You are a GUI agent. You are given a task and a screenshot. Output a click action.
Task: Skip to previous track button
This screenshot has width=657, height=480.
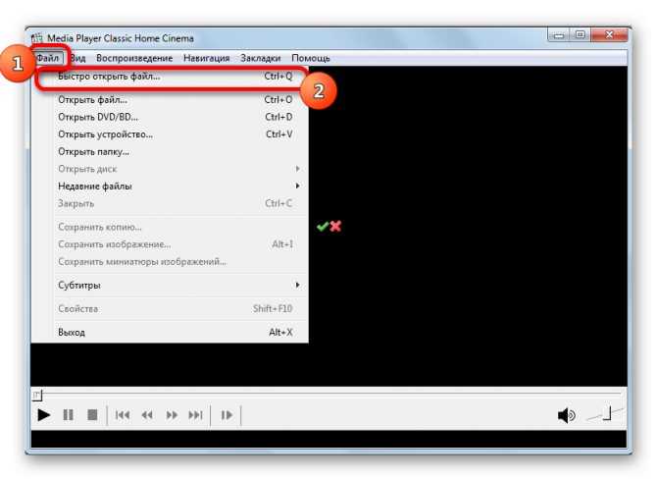(x=123, y=415)
